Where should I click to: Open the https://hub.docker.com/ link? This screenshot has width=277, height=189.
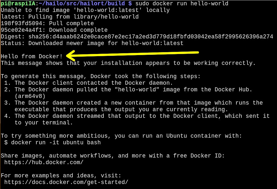[44, 162]
